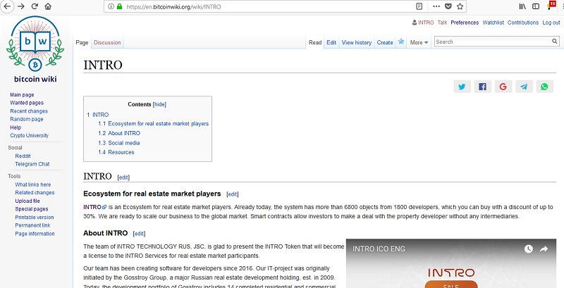Share the article on Twitter

462,87
